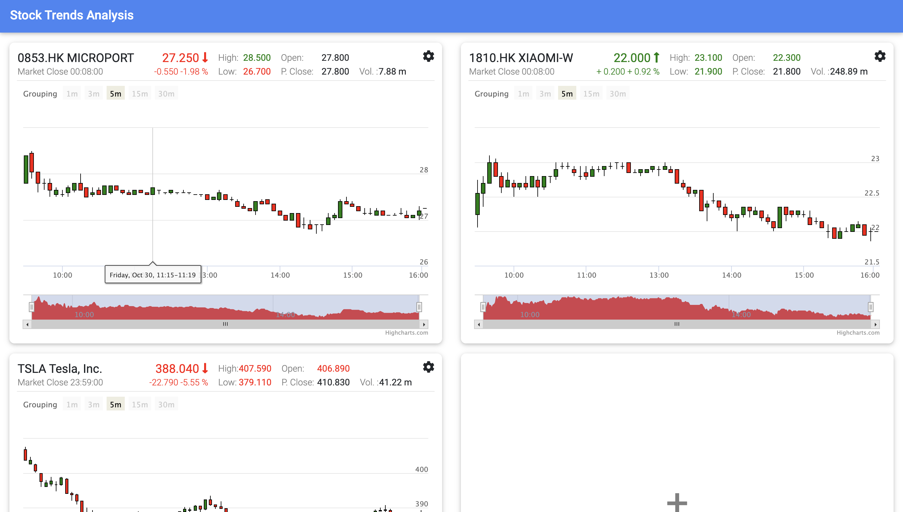Screen dimensions: 903x512
Task: Open settings gear for Tesla card
Action: point(428,367)
